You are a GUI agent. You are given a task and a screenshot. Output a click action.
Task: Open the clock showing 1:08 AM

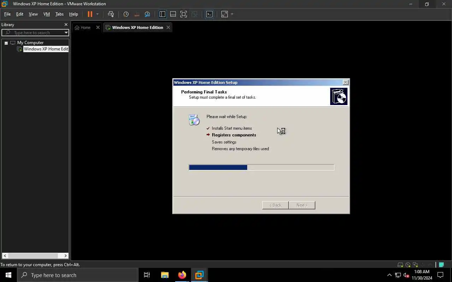tap(422, 275)
